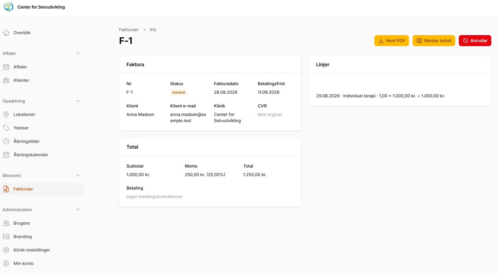Cancel the invoice with Annuller button
Viewport: 498px width, 275px height.
click(475, 41)
